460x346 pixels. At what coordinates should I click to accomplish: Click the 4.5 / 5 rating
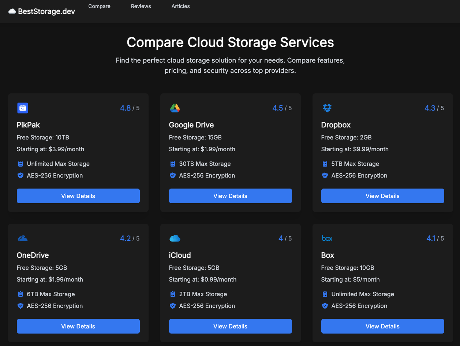click(x=282, y=108)
